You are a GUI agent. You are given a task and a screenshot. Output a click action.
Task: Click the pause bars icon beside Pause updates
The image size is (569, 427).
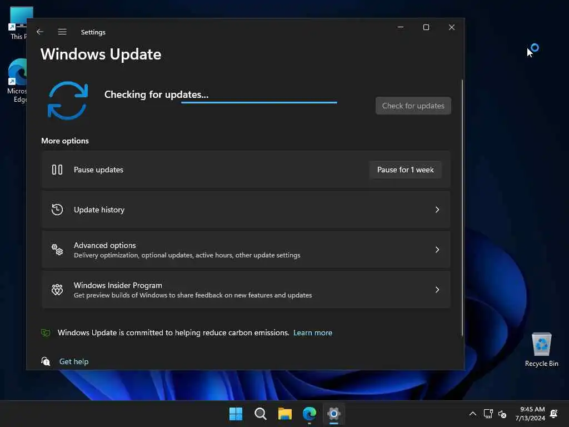click(x=57, y=170)
